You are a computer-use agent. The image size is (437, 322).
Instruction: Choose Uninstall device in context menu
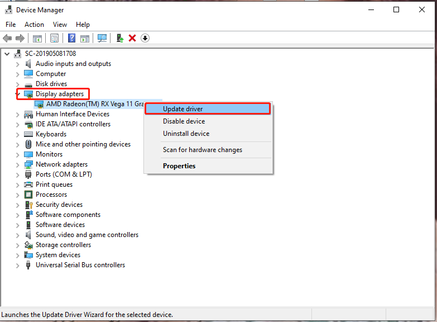point(208,134)
